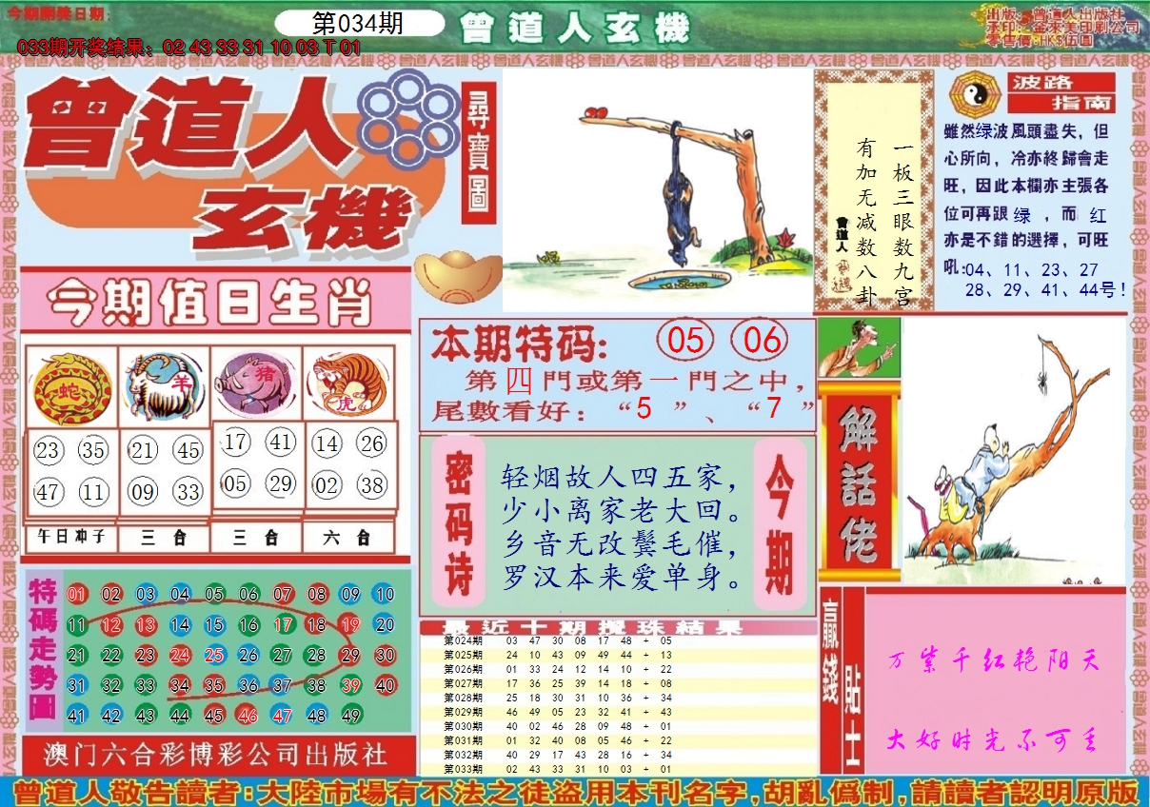The image size is (1150, 807).
Task: Click the 澳门六合彩博彩公司出版社 banner
Action: 217,755
